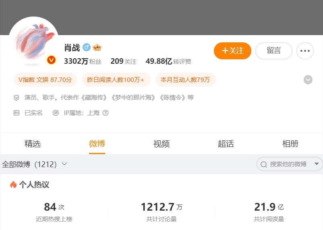Click the 21.9 亿 共计阅读量 stat

[x=269, y=212]
